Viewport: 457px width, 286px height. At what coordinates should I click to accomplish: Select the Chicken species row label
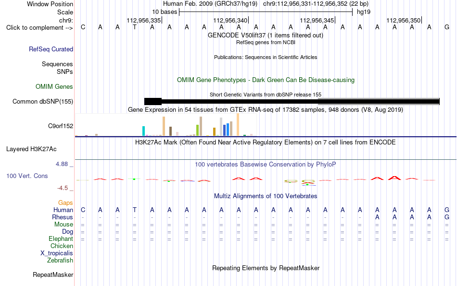pyautogui.click(x=62, y=246)
